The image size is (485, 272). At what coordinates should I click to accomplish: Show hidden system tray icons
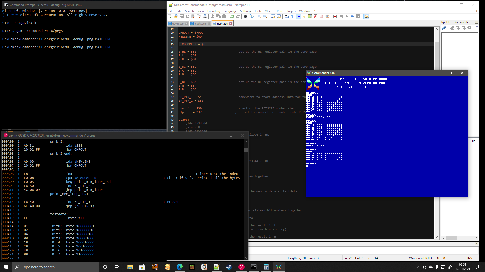[x=418, y=267]
